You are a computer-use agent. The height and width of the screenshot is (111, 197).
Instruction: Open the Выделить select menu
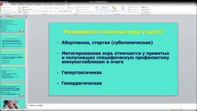146,12
